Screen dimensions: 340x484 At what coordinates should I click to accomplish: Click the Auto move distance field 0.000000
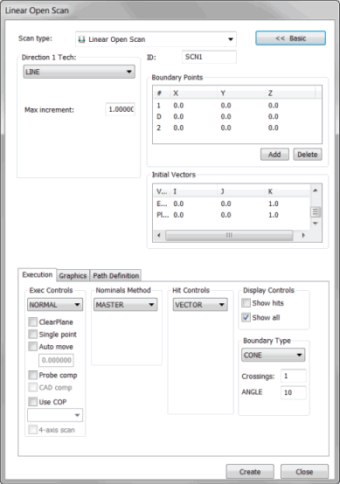click(56, 360)
